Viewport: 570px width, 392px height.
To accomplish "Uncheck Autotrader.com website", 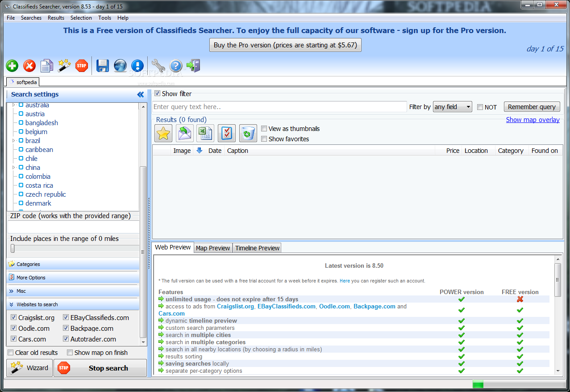I will point(66,339).
